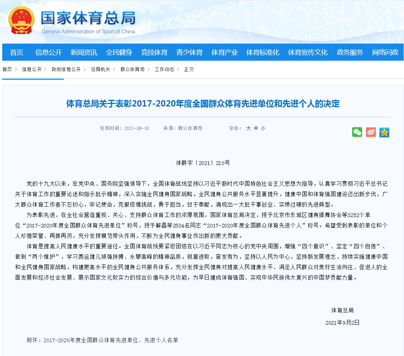This screenshot has width=404, height=356.
Task: Select 竞技体育 in the navigation bar
Action: pos(154,53)
